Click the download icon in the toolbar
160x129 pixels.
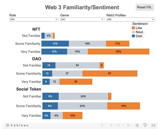(x=145, y=125)
